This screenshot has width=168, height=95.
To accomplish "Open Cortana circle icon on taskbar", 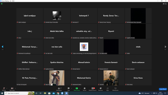I will (x=36, y=93).
